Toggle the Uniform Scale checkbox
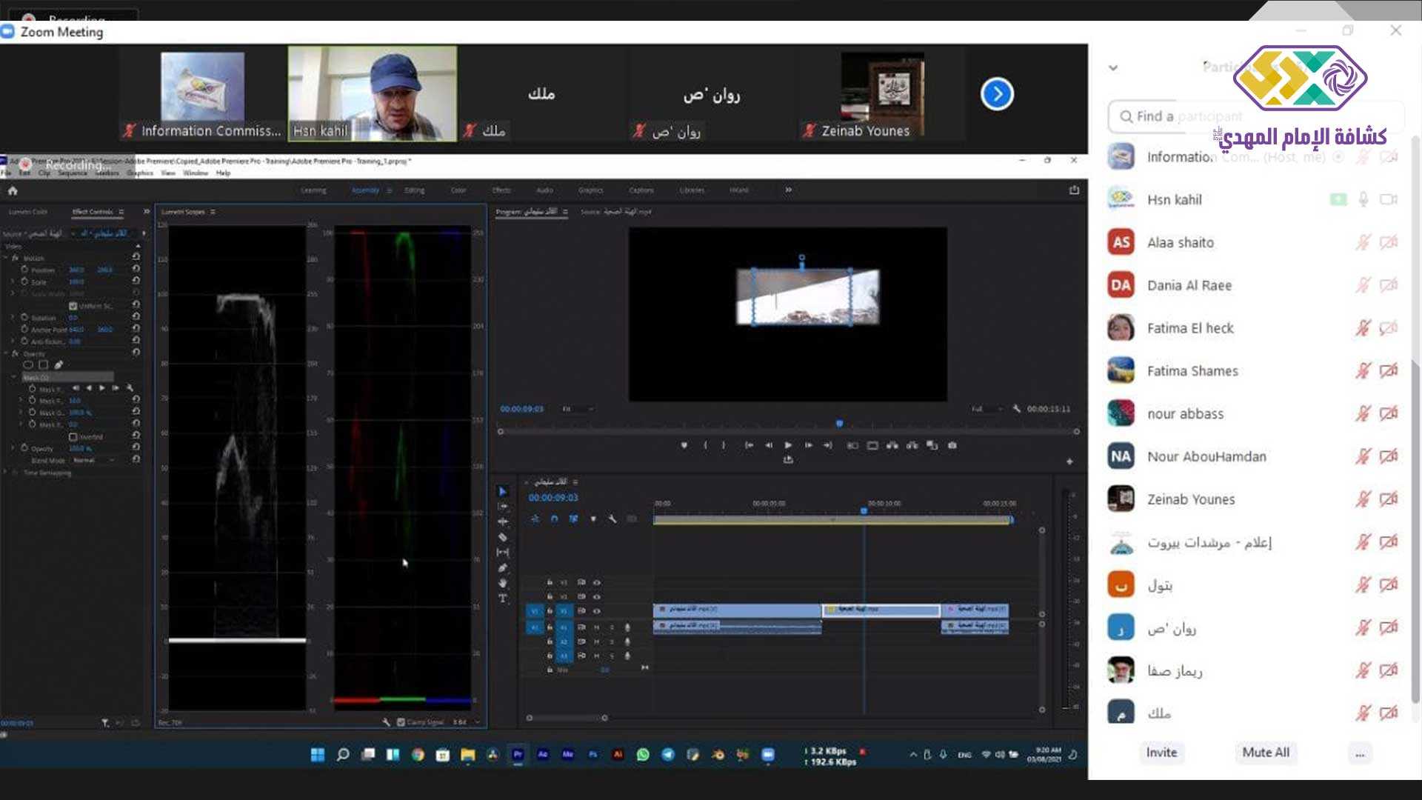This screenshot has height=800, width=1422. pyautogui.click(x=73, y=306)
